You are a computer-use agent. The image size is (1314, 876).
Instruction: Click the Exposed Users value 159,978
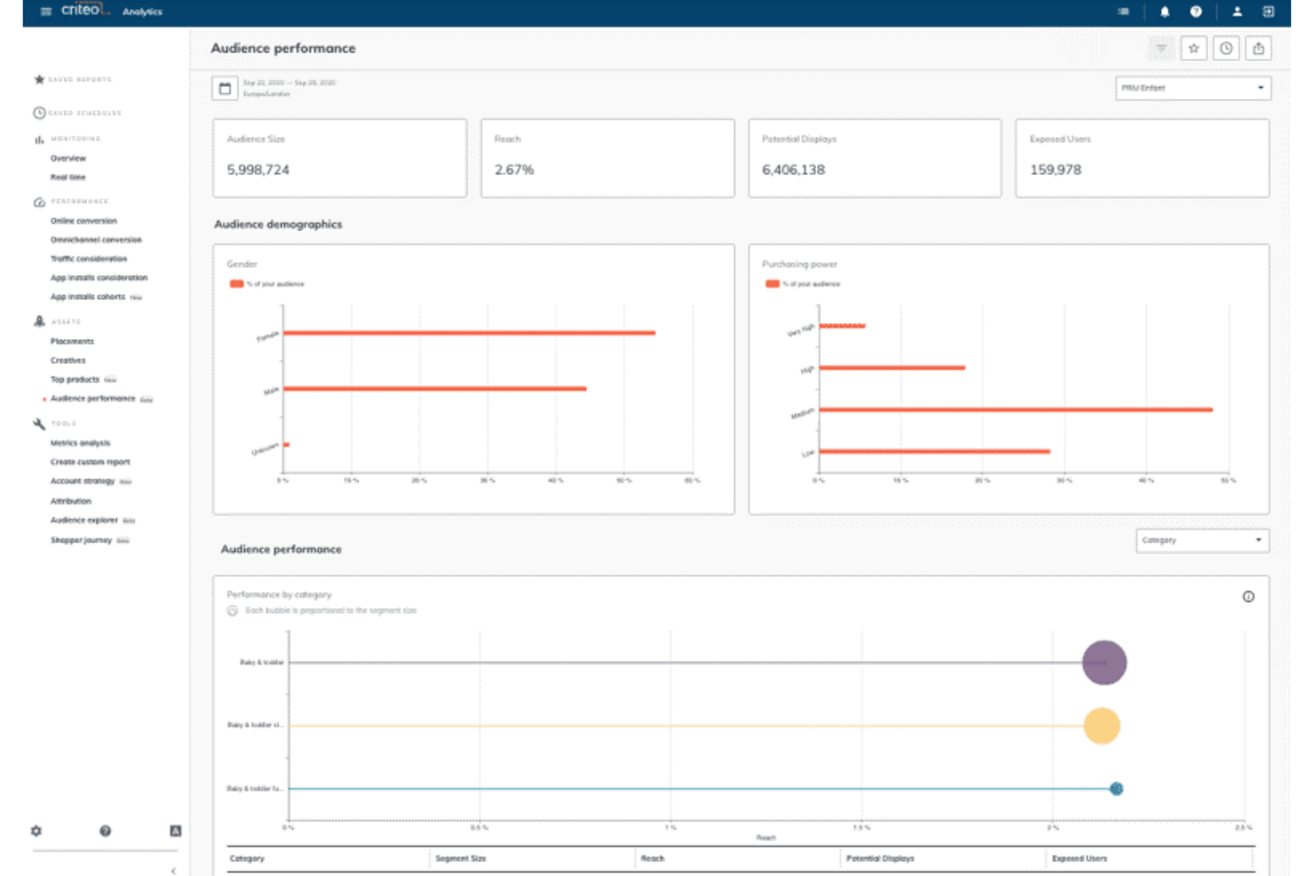(1056, 170)
